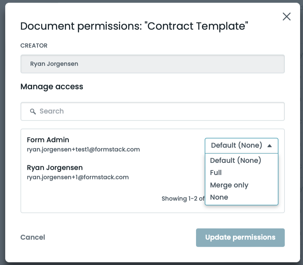
Task: Click the magnifier icon in Search
Action: pos(33,111)
